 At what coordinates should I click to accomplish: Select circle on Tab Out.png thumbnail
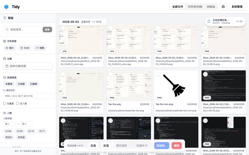(110, 74)
